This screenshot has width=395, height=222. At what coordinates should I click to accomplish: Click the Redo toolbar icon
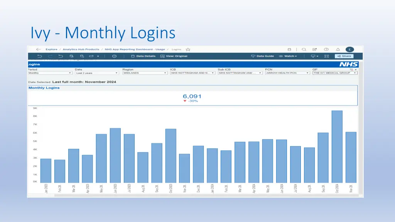(50, 56)
